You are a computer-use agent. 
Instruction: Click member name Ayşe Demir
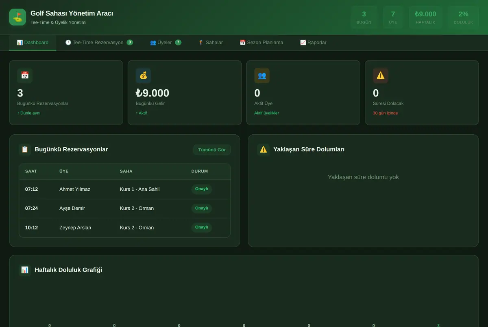click(x=72, y=208)
